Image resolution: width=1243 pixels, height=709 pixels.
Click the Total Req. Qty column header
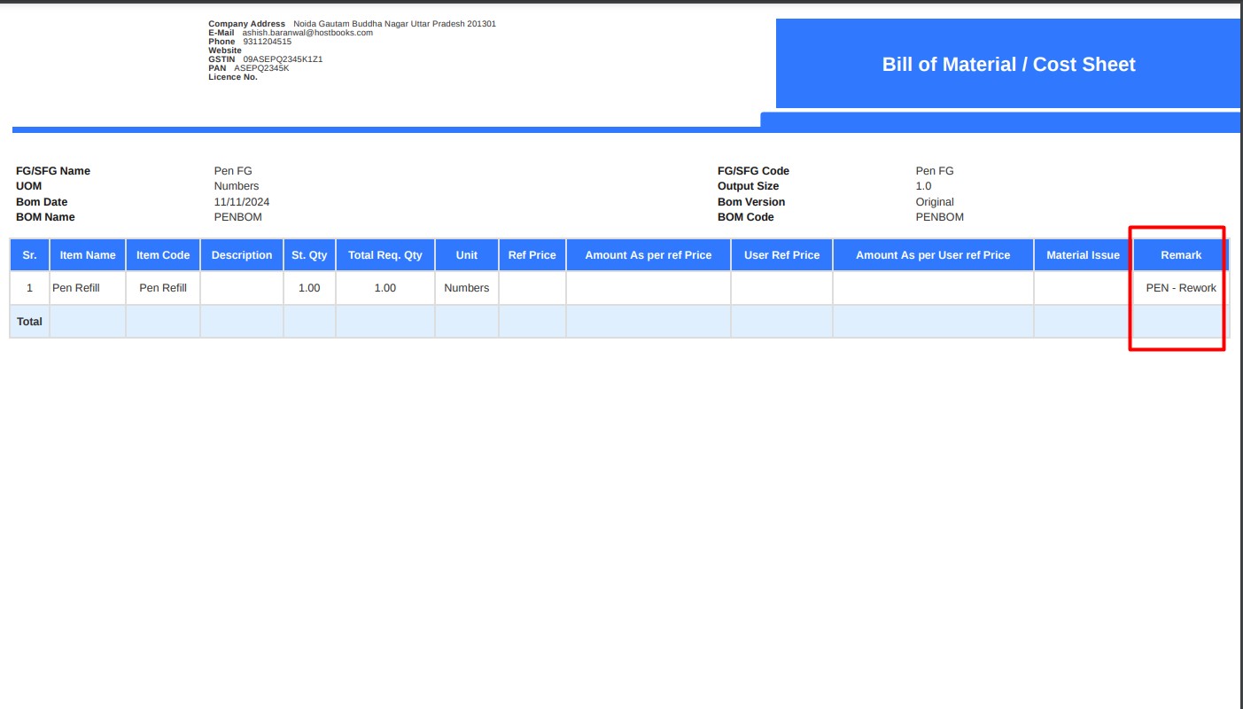(x=385, y=255)
